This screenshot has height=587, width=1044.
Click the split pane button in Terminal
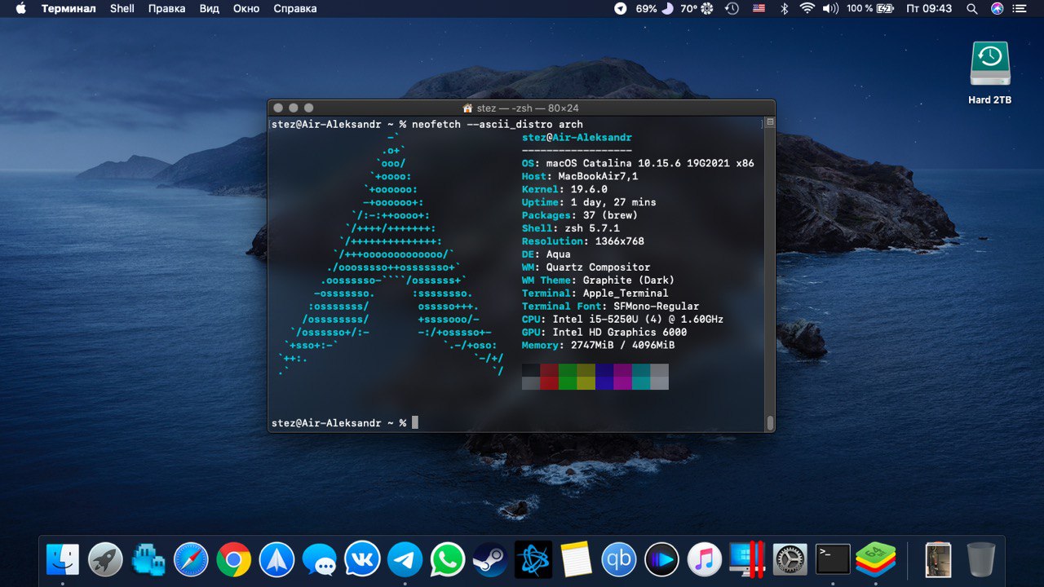[769, 122]
